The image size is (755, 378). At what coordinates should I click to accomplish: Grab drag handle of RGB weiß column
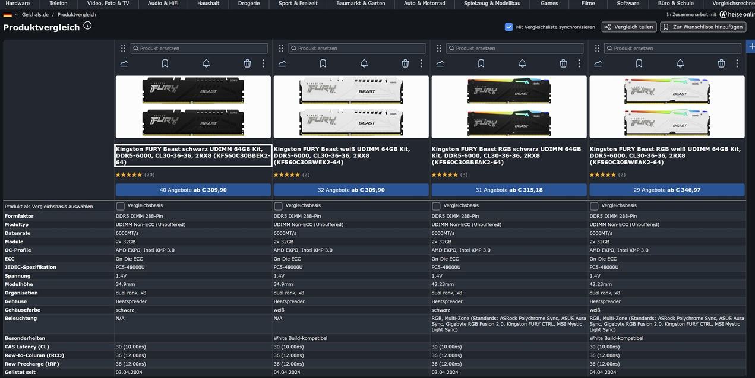click(x=597, y=48)
